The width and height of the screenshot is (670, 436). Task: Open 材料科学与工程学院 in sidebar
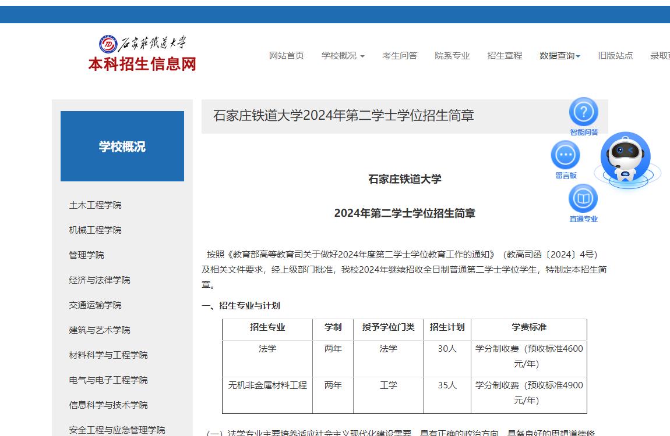tap(108, 355)
